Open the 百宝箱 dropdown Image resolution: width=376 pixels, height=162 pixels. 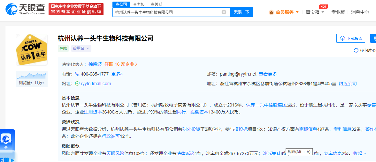coord(315,12)
